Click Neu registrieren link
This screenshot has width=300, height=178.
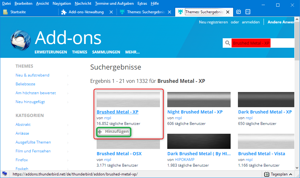(213, 22)
